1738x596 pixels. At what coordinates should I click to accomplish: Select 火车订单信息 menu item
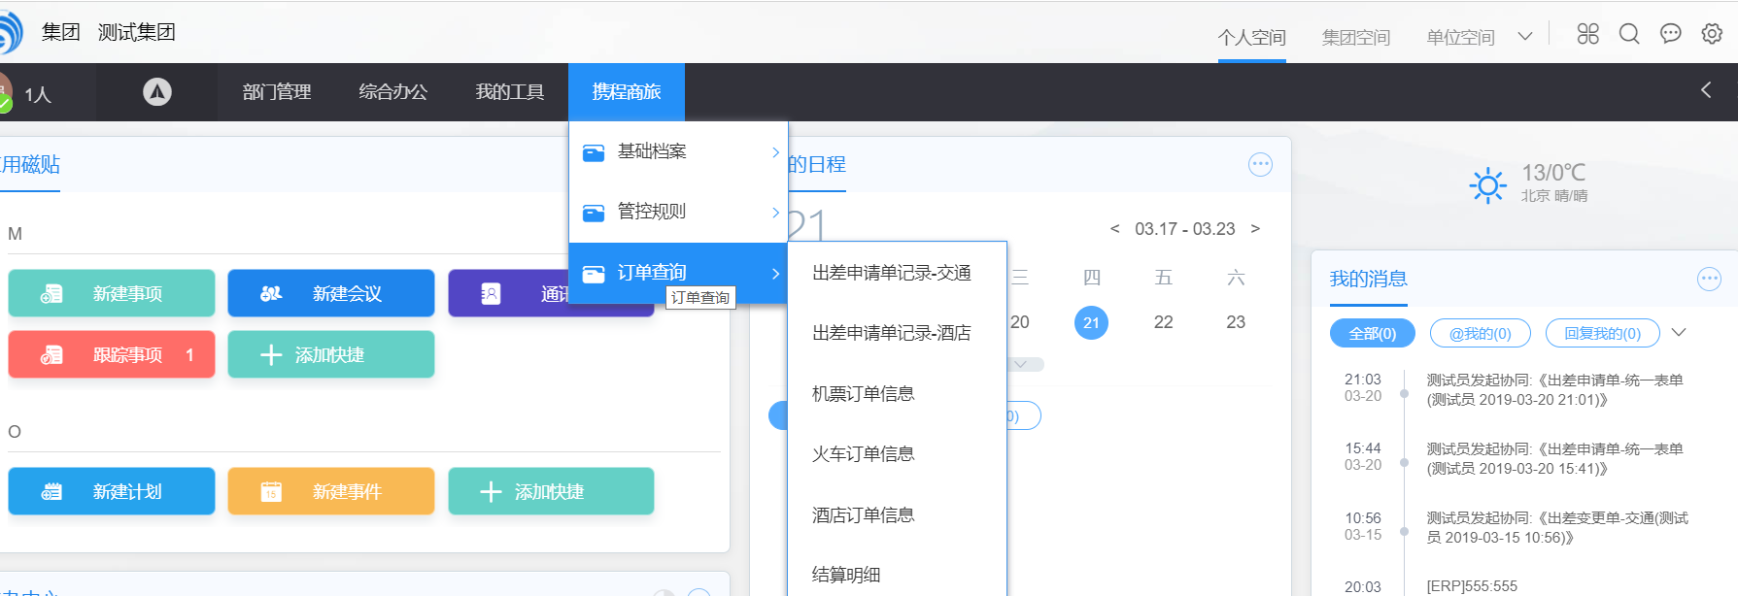pos(864,453)
